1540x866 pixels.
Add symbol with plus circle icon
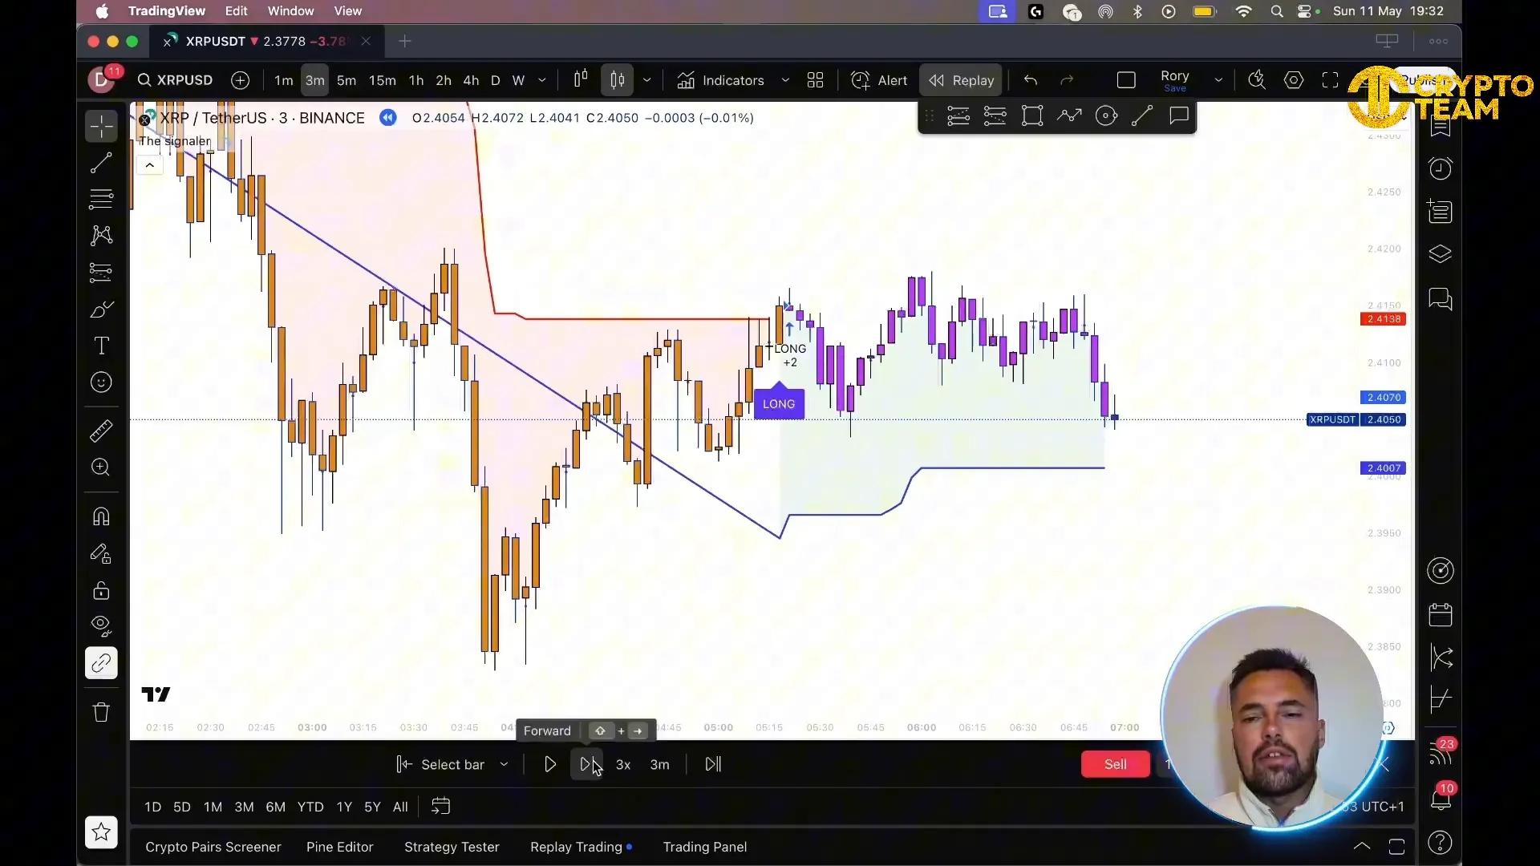[240, 80]
